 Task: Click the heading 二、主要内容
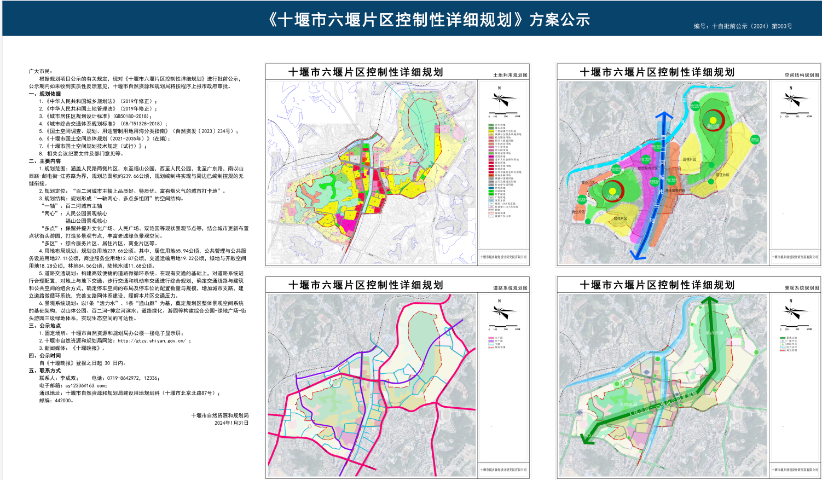click(x=45, y=161)
